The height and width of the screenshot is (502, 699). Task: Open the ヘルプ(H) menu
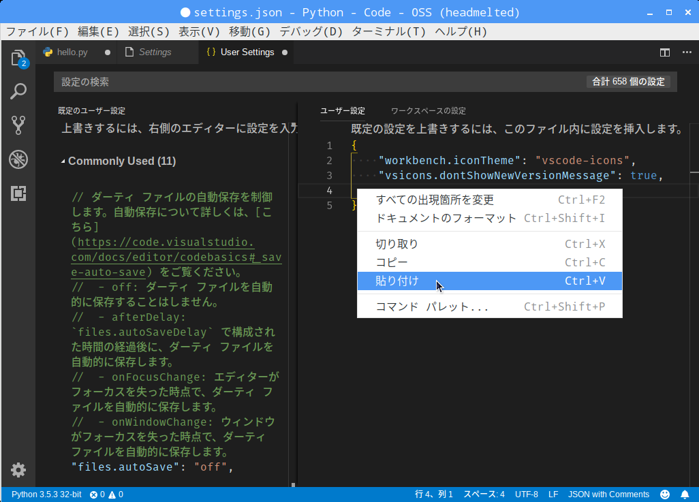pos(461,31)
